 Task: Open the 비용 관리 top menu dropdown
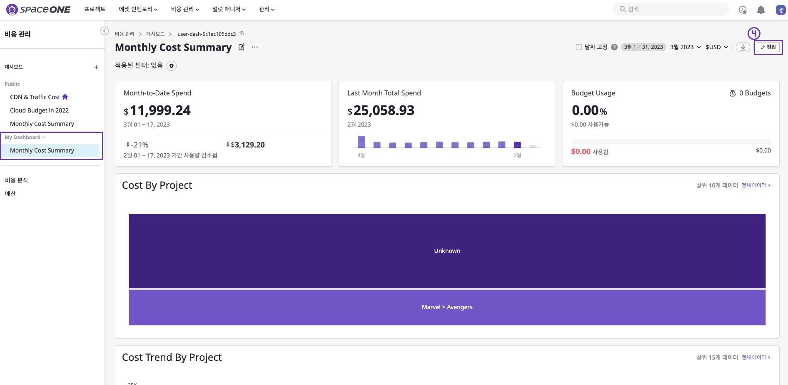[185, 9]
